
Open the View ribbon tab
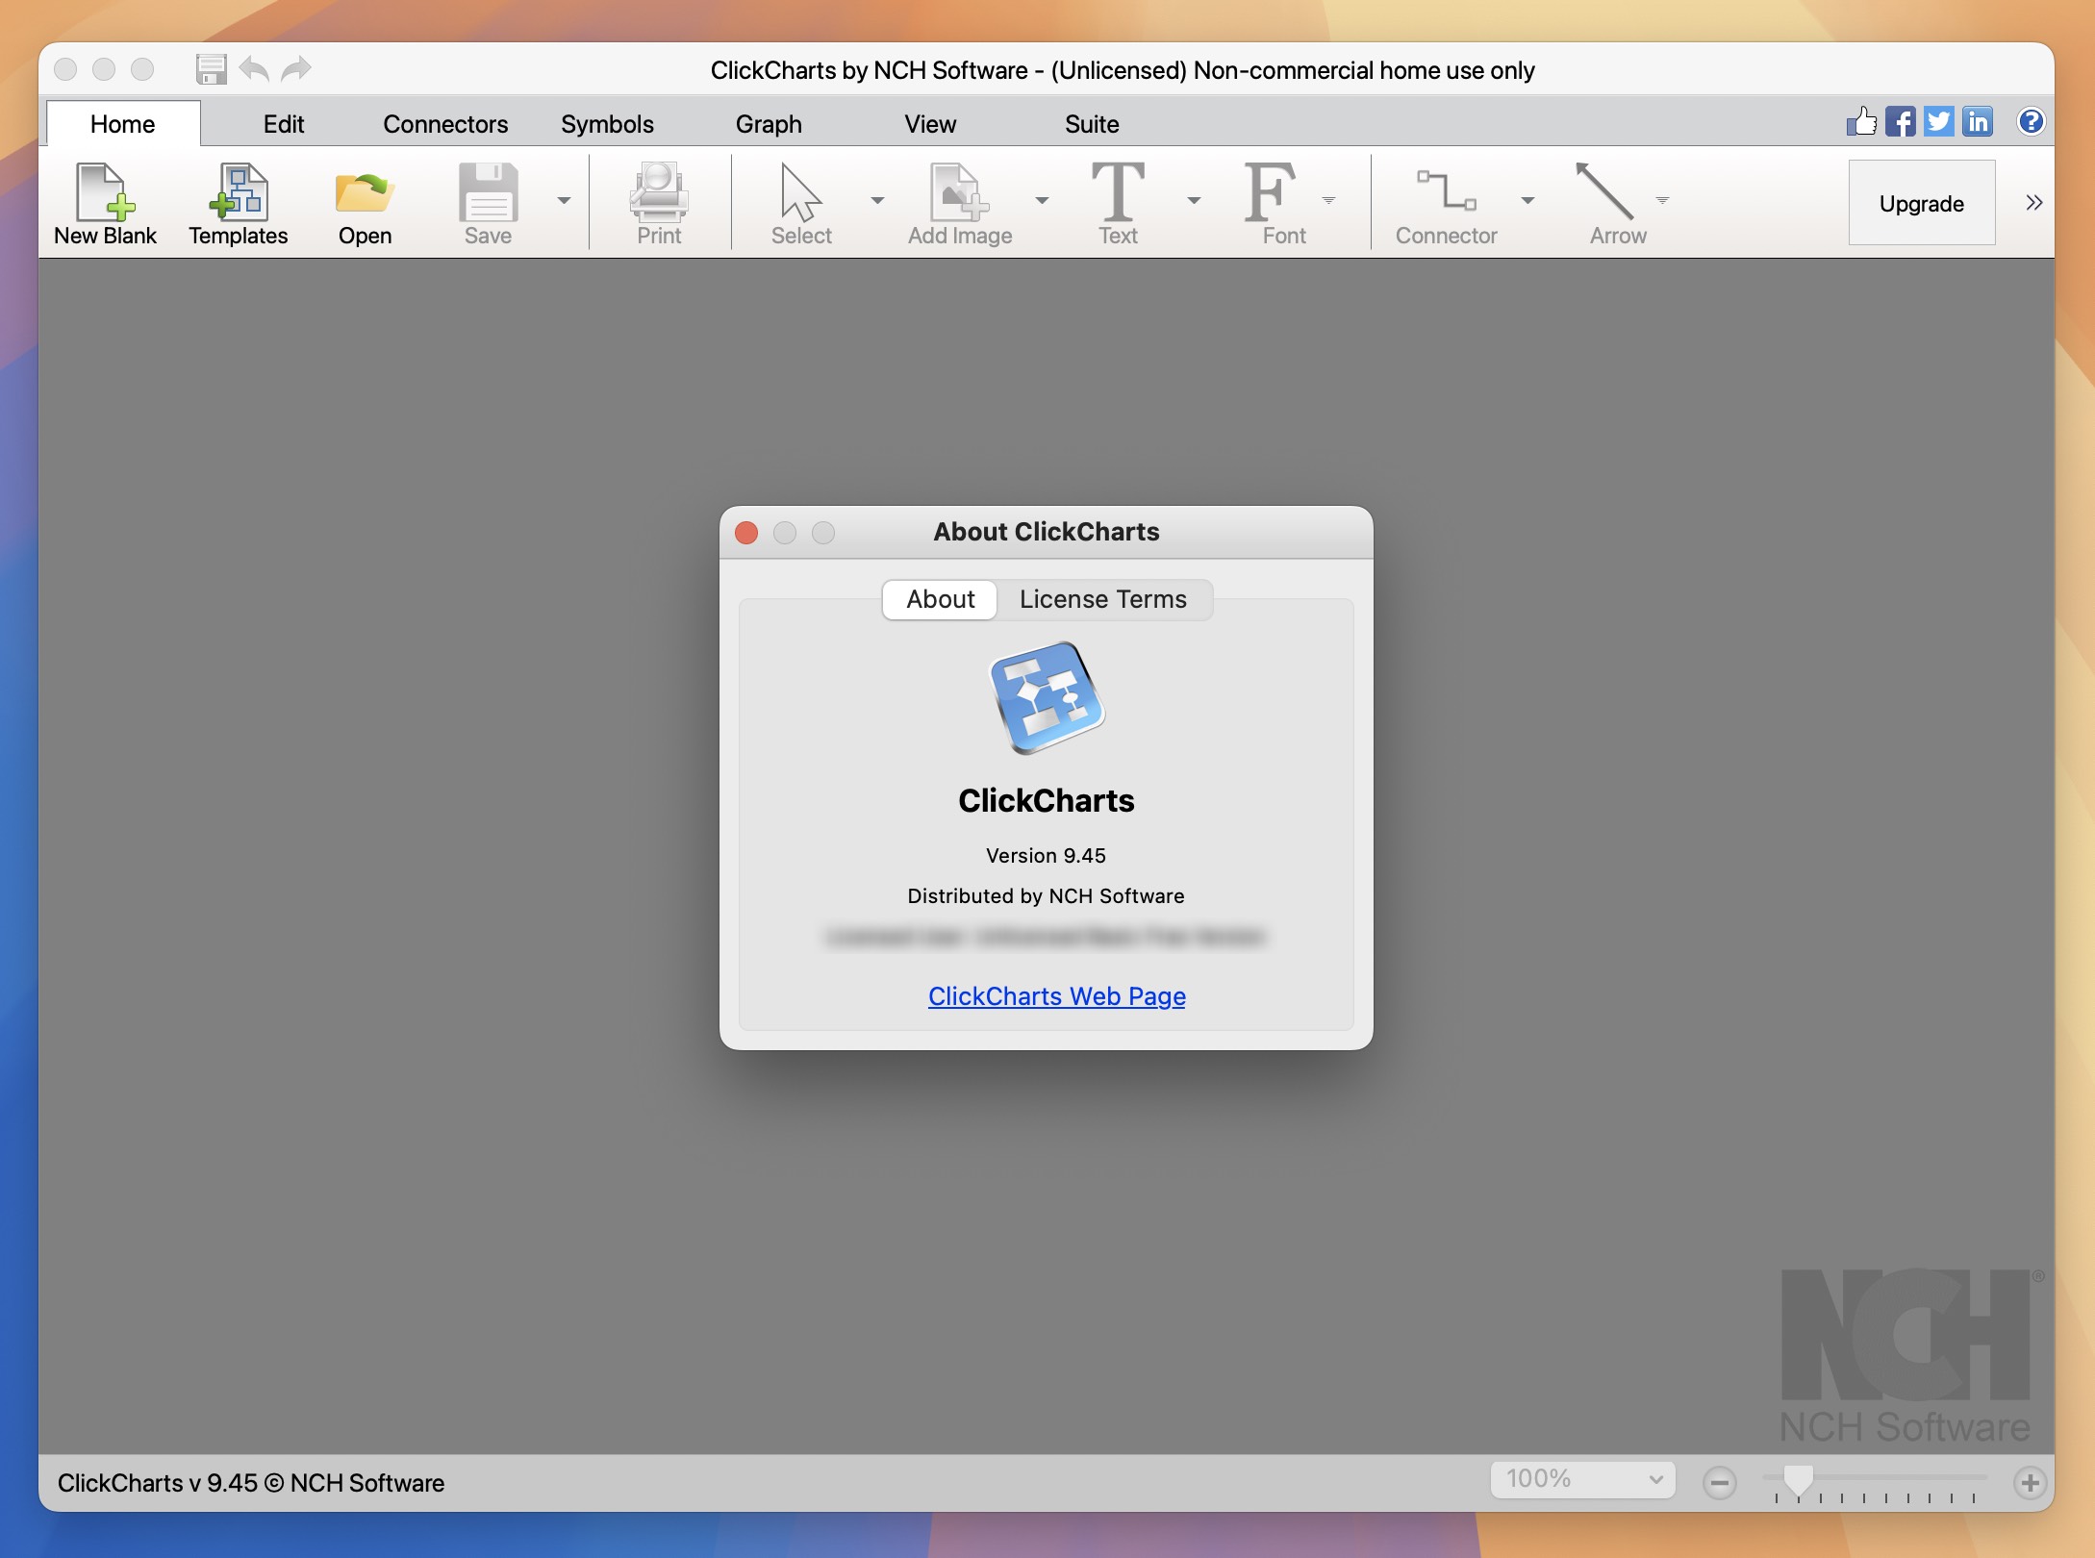point(930,124)
